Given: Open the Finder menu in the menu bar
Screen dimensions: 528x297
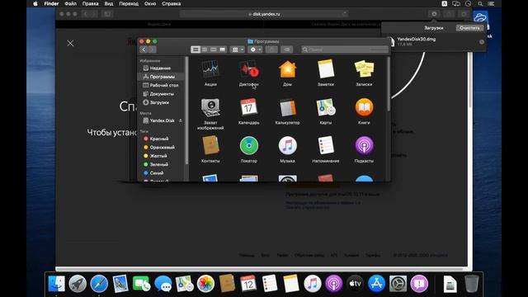Looking at the screenshot, I should click(x=51, y=3).
